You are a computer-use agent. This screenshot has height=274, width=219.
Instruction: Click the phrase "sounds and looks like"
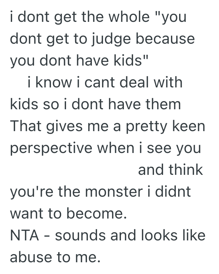[130, 236]
